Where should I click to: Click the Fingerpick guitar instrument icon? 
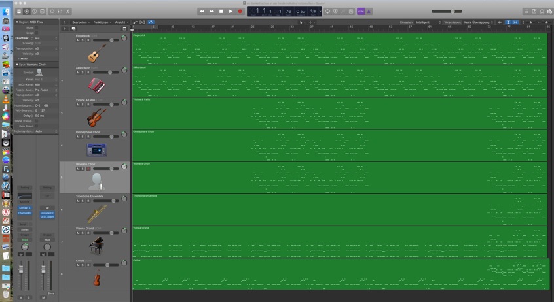click(96, 53)
